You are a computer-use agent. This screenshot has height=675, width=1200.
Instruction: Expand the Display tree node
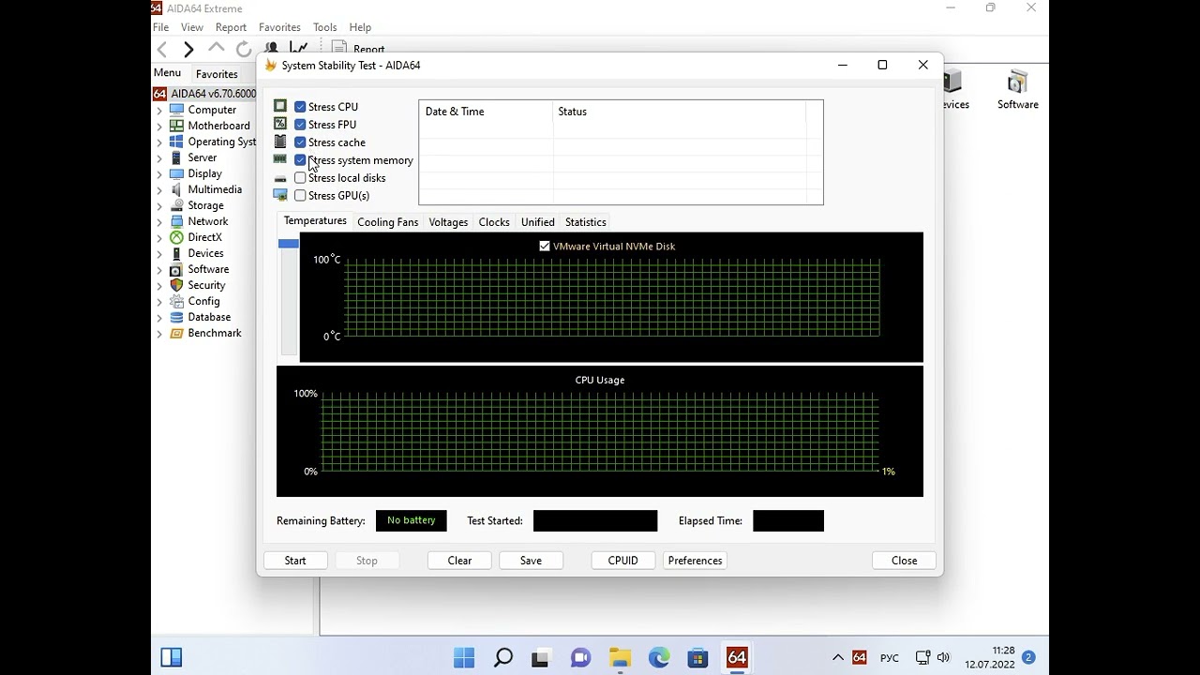(158, 174)
